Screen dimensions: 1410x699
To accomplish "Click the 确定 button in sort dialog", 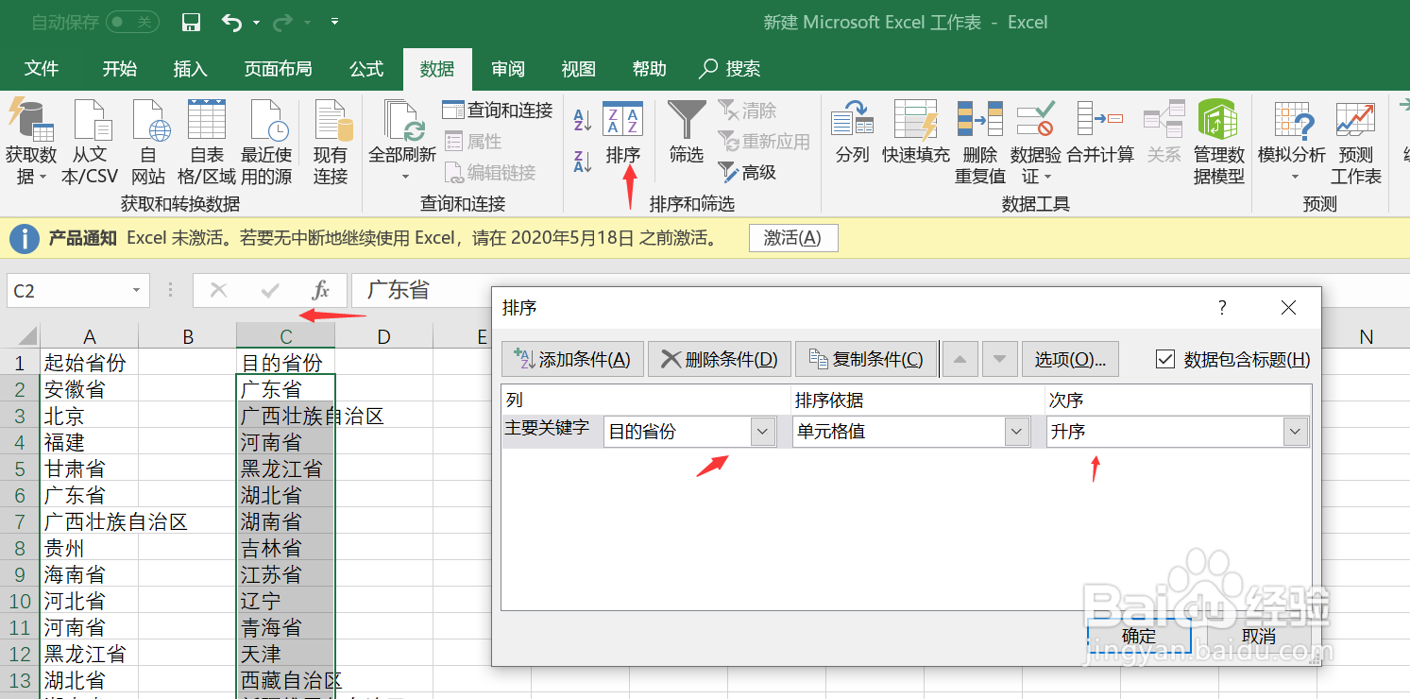I will click(1139, 637).
